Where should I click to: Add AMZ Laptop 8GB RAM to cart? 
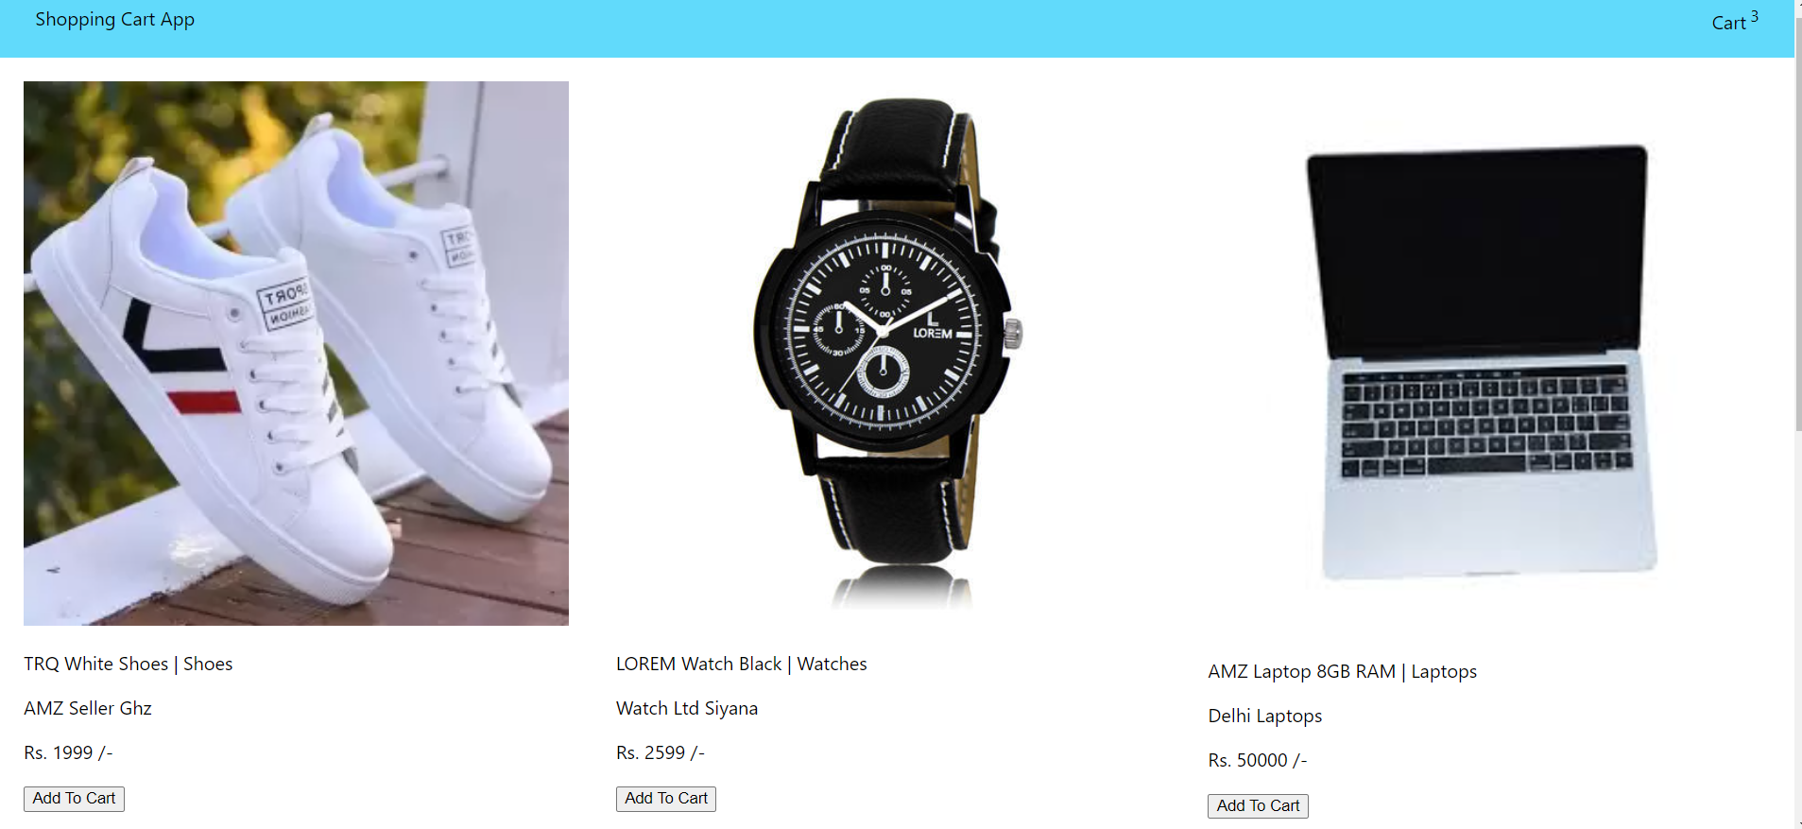(x=1258, y=806)
